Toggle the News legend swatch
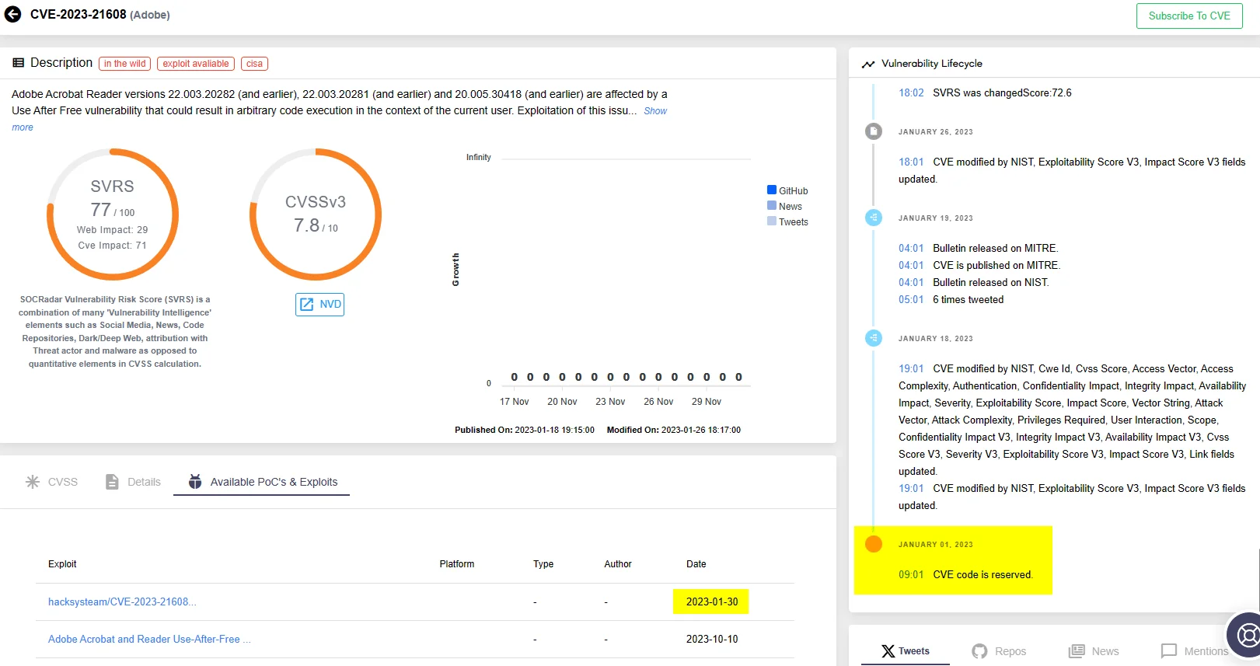 pos(772,205)
